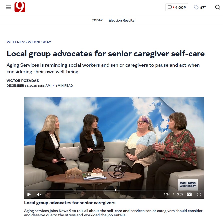Open the Wellness Wednesday category link

coord(29,42)
